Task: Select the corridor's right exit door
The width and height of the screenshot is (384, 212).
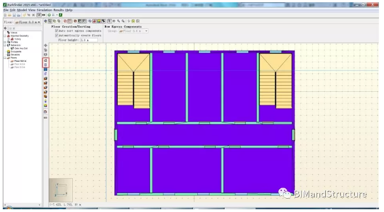Action: point(293,135)
